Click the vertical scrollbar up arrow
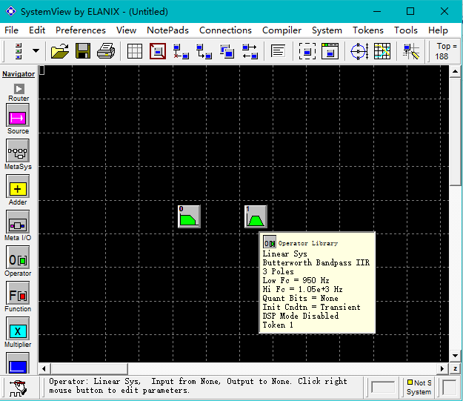This screenshot has width=463, height=401. click(x=455, y=71)
